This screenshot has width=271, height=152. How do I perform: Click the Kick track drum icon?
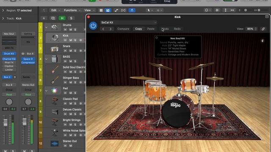pyautogui.click(x=55, y=38)
